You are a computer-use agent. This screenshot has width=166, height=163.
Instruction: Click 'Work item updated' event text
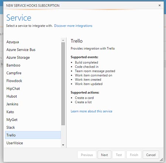[x=89, y=84]
